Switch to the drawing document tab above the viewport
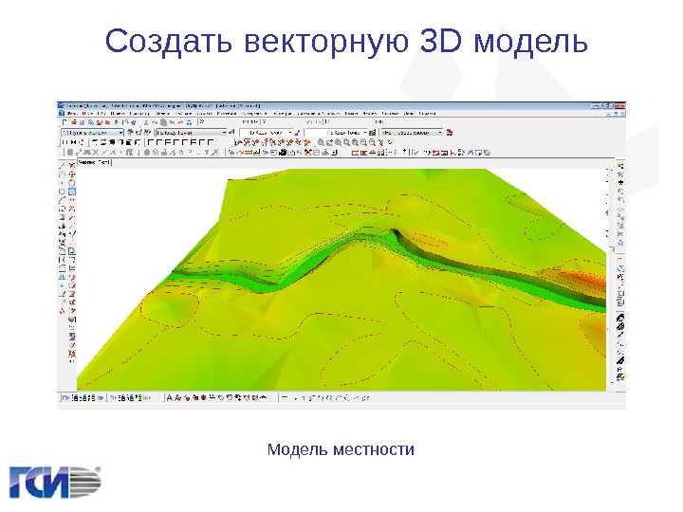 pos(94,162)
